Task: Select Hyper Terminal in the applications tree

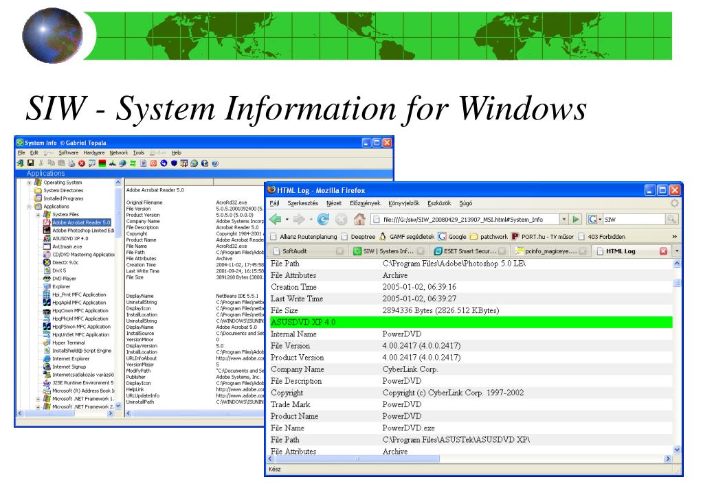Action: point(68,343)
